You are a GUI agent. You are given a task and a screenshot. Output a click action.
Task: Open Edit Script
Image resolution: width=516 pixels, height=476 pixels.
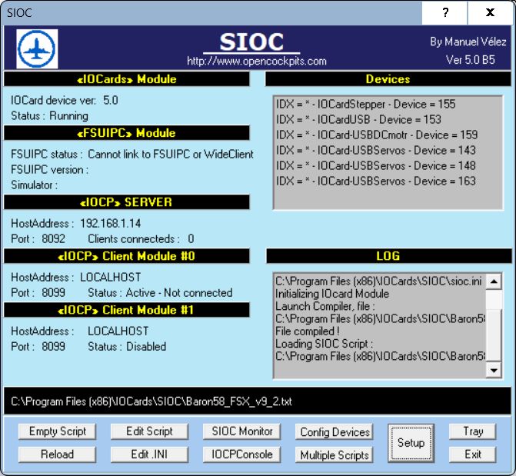tap(149, 431)
